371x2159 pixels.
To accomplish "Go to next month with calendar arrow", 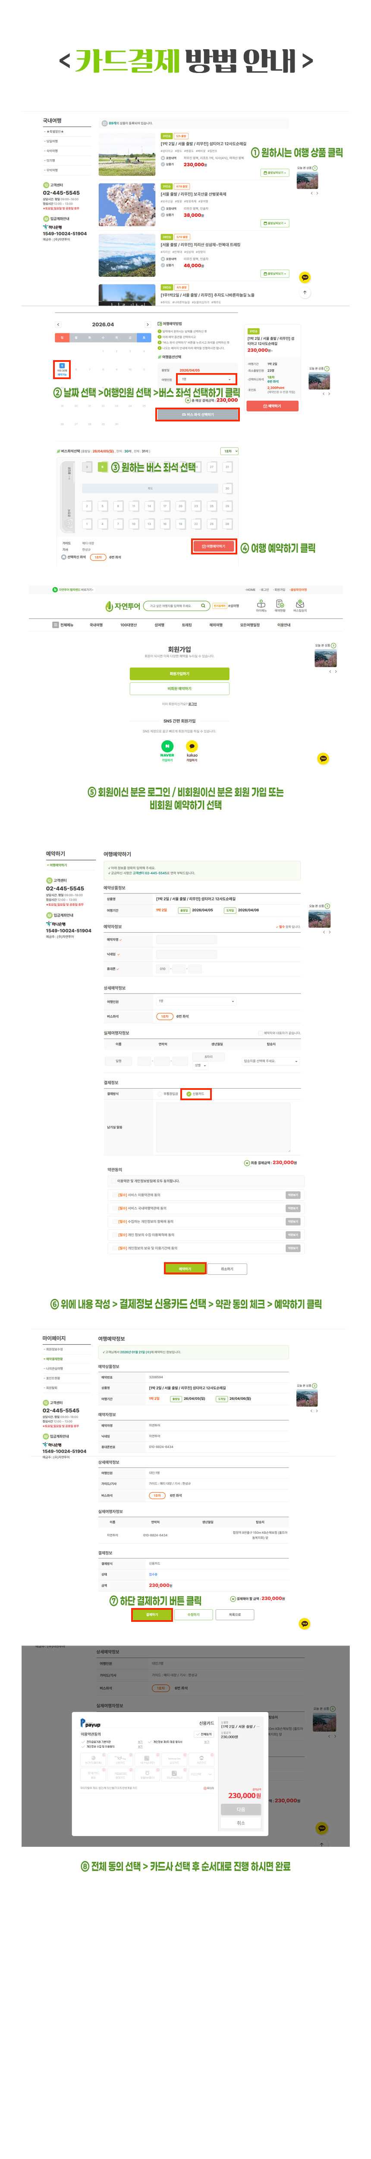I will point(148,324).
